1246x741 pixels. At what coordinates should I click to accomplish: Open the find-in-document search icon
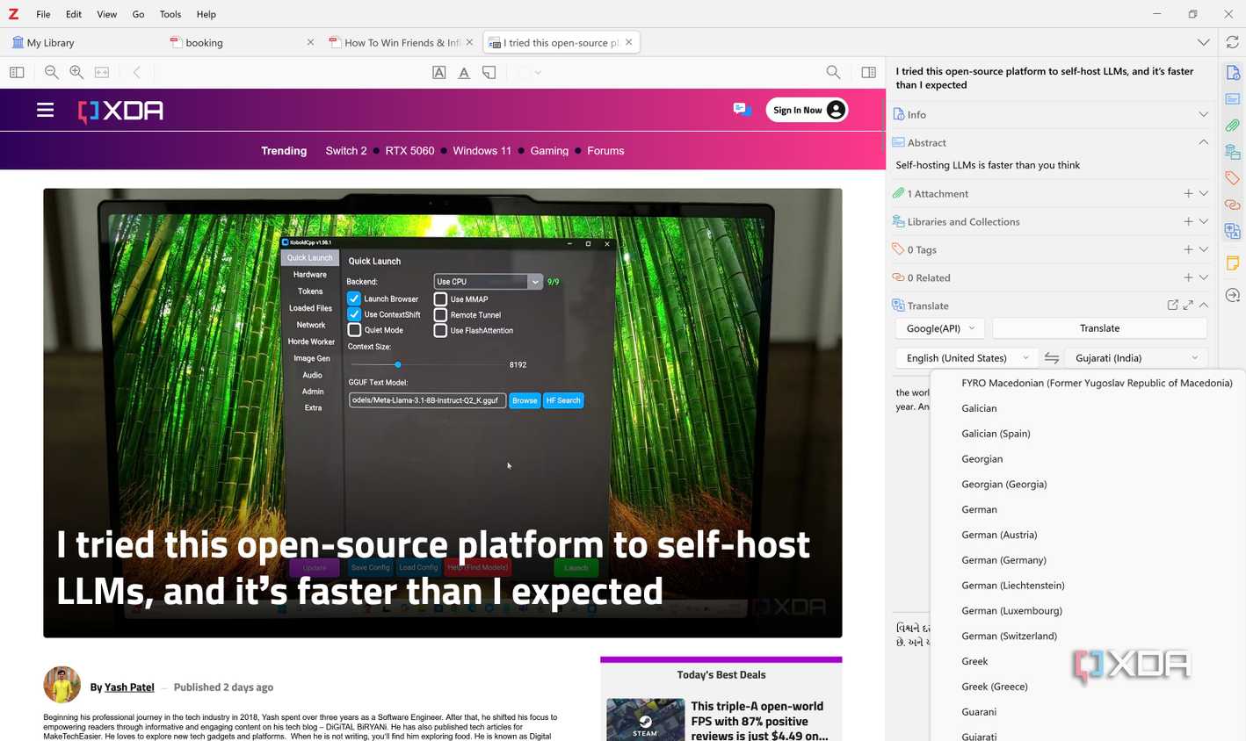(833, 73)
